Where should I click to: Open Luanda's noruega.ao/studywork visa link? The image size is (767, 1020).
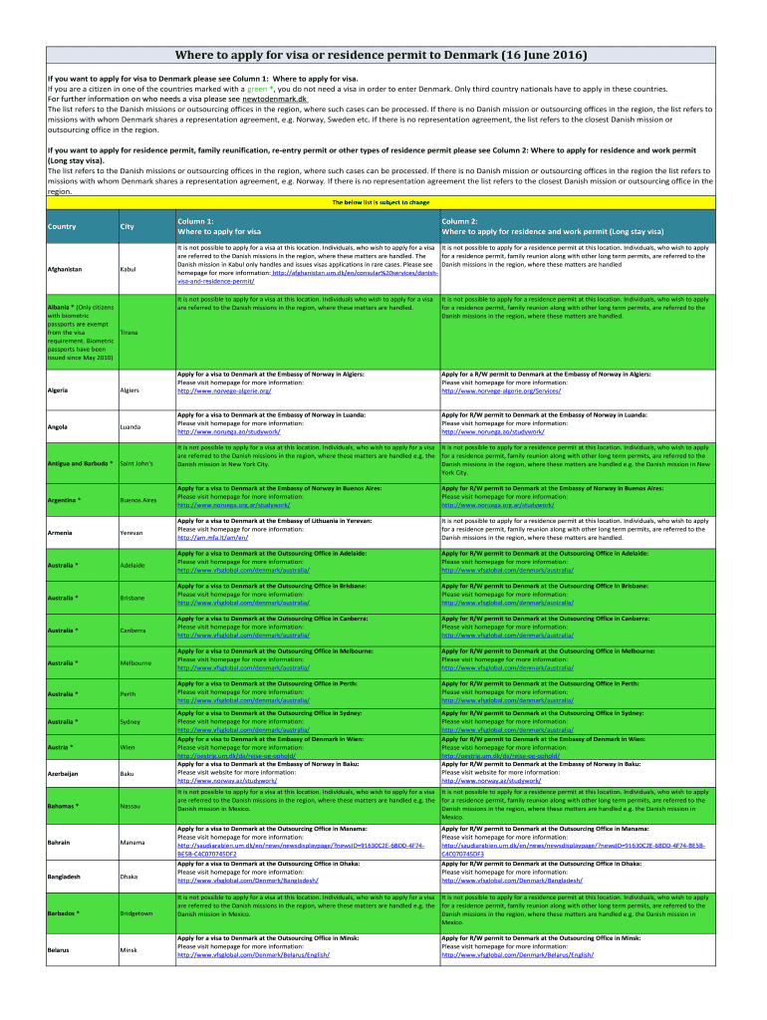tap(228, 431)
